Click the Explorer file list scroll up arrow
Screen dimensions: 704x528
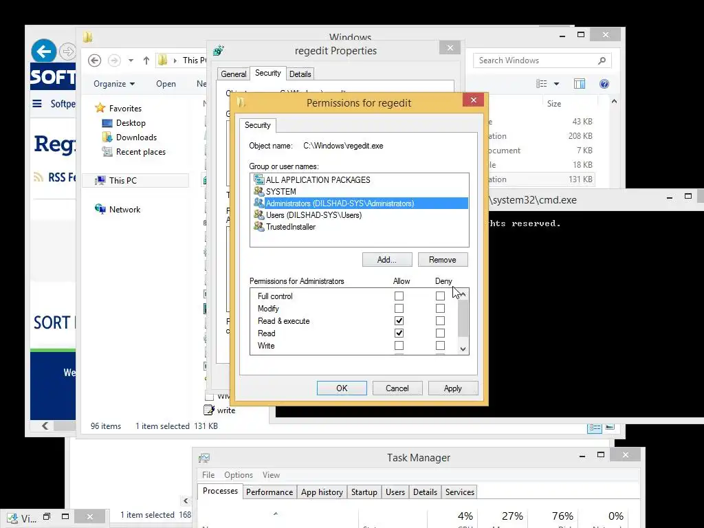[x=614, y=102]
